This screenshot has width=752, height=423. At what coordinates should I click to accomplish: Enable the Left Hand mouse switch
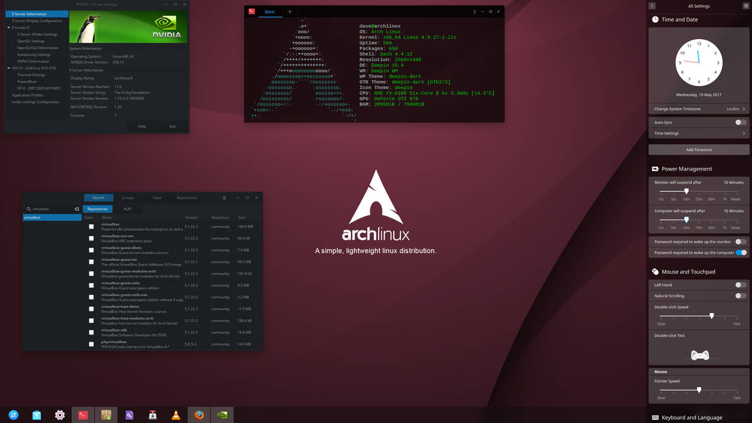(741, 285)
